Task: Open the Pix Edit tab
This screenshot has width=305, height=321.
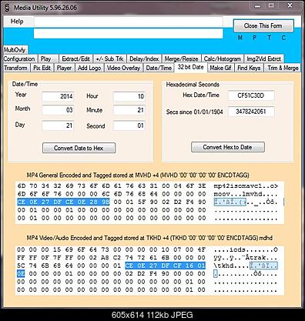Action: point(42,68)
